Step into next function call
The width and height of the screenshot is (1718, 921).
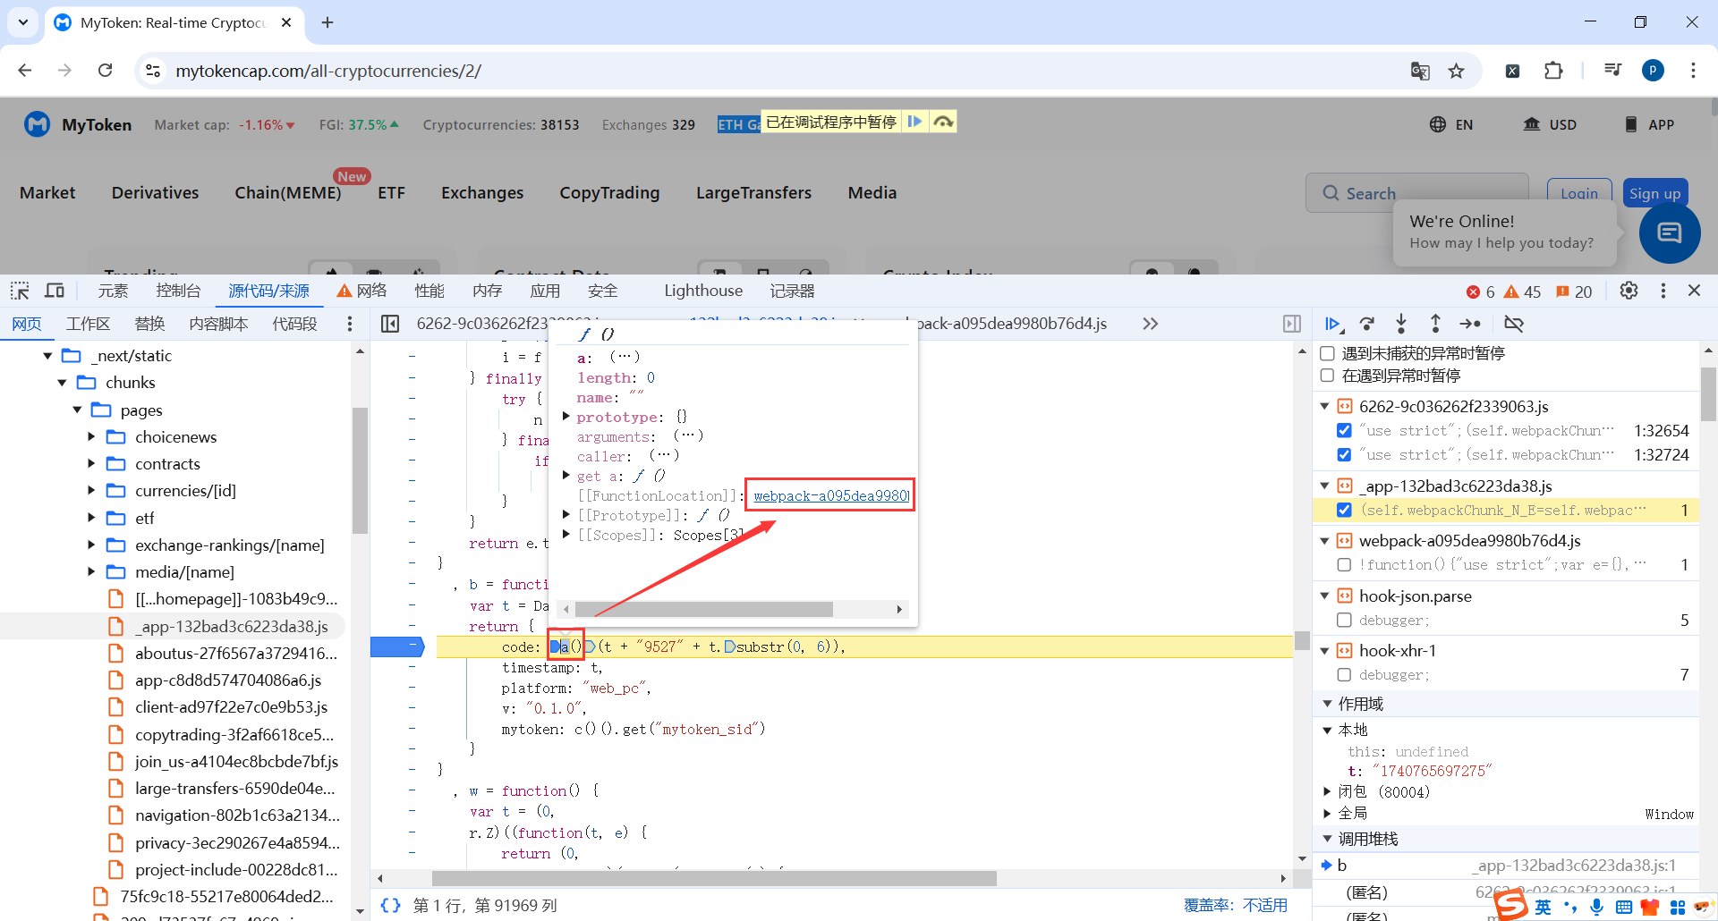pyautogui.click(x=1401, y=324)
